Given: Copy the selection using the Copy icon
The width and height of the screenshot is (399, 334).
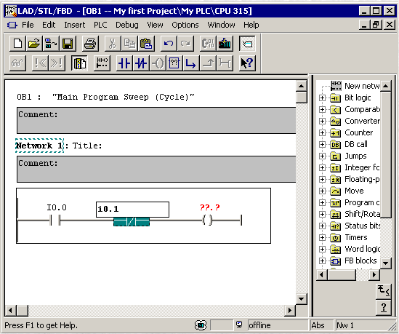Looking at the screenshot, I should coord(129,44).
